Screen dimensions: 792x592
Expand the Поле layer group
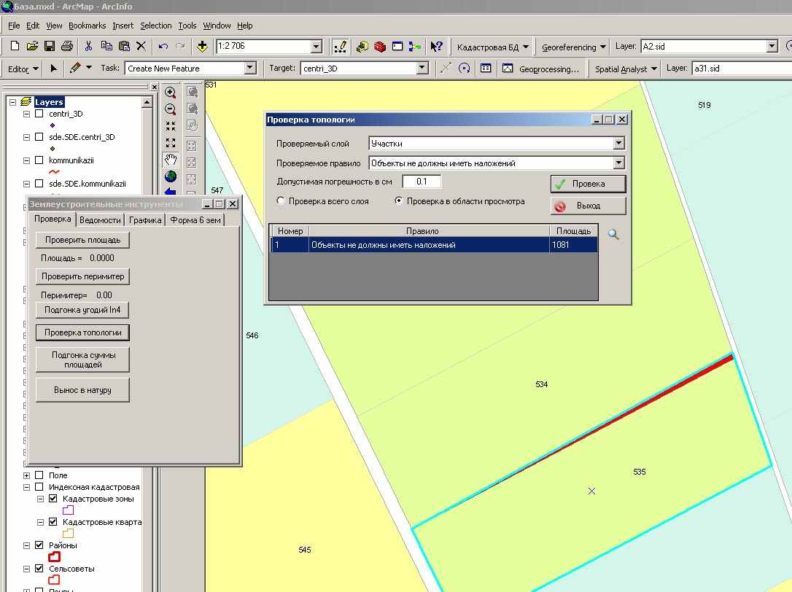(x=26, y=475)
